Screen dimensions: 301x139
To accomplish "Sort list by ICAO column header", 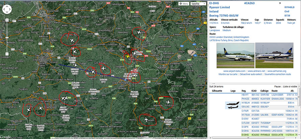I will coord(254,91).
